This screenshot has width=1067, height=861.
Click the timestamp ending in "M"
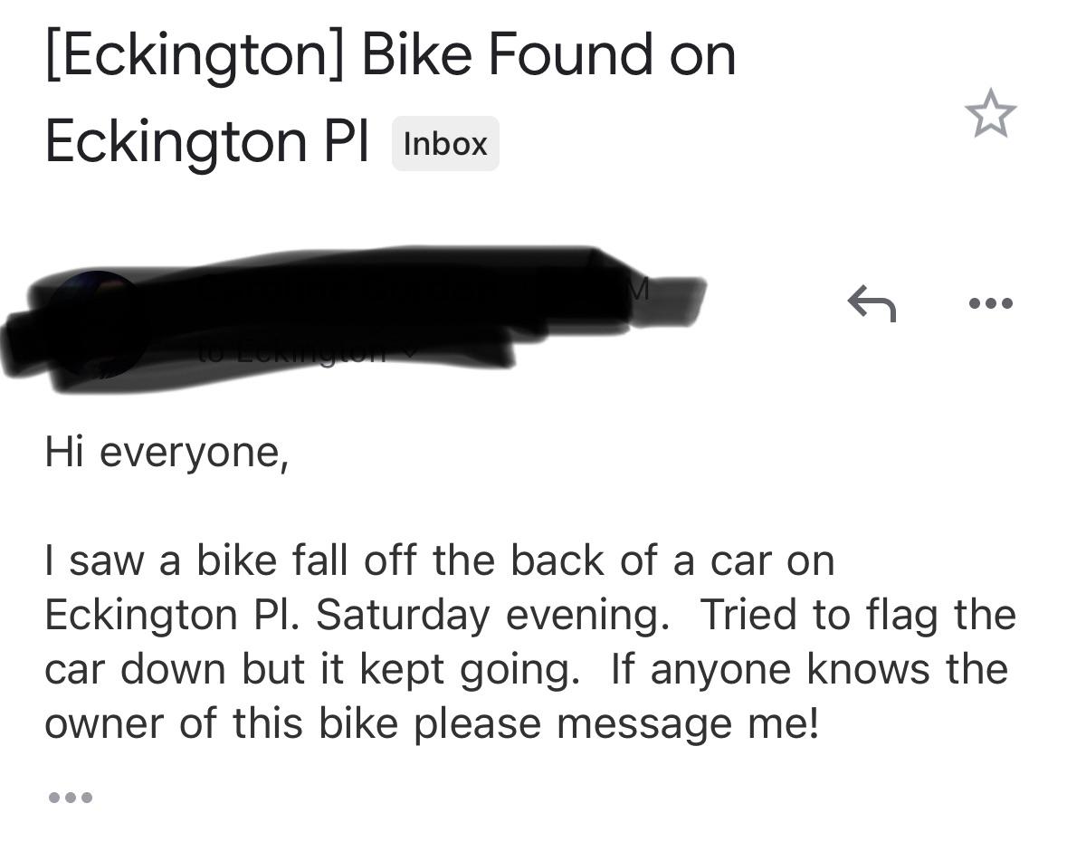[x=636, y=289]
